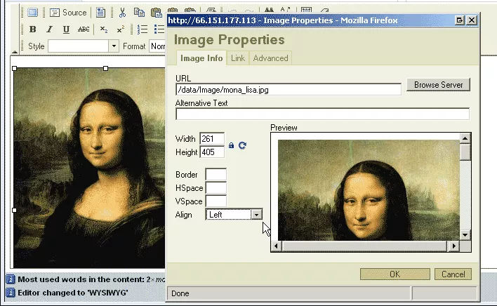Click the Cancel button
Image resolution: width=497 pixels, height=306 pixels.
click(453, 274)
